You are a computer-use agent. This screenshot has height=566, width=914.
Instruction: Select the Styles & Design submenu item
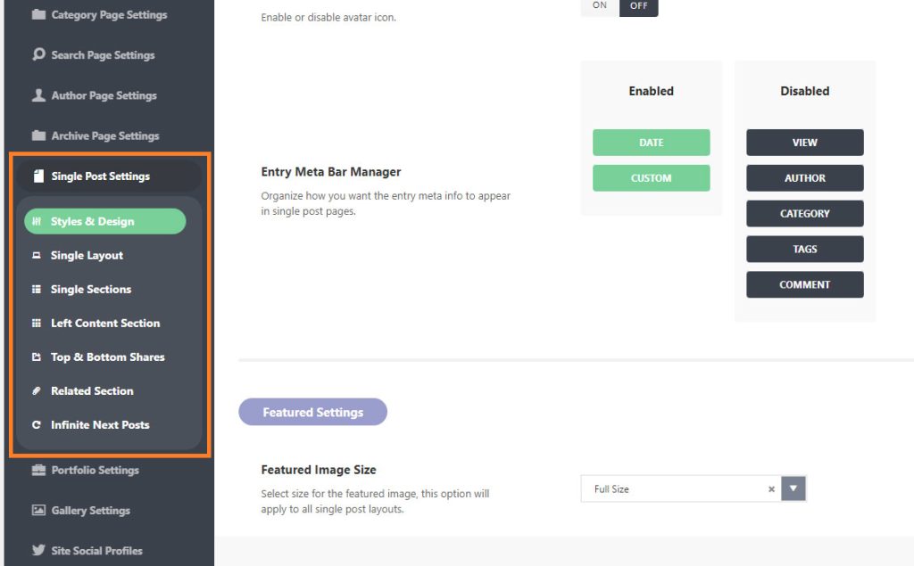105,221
